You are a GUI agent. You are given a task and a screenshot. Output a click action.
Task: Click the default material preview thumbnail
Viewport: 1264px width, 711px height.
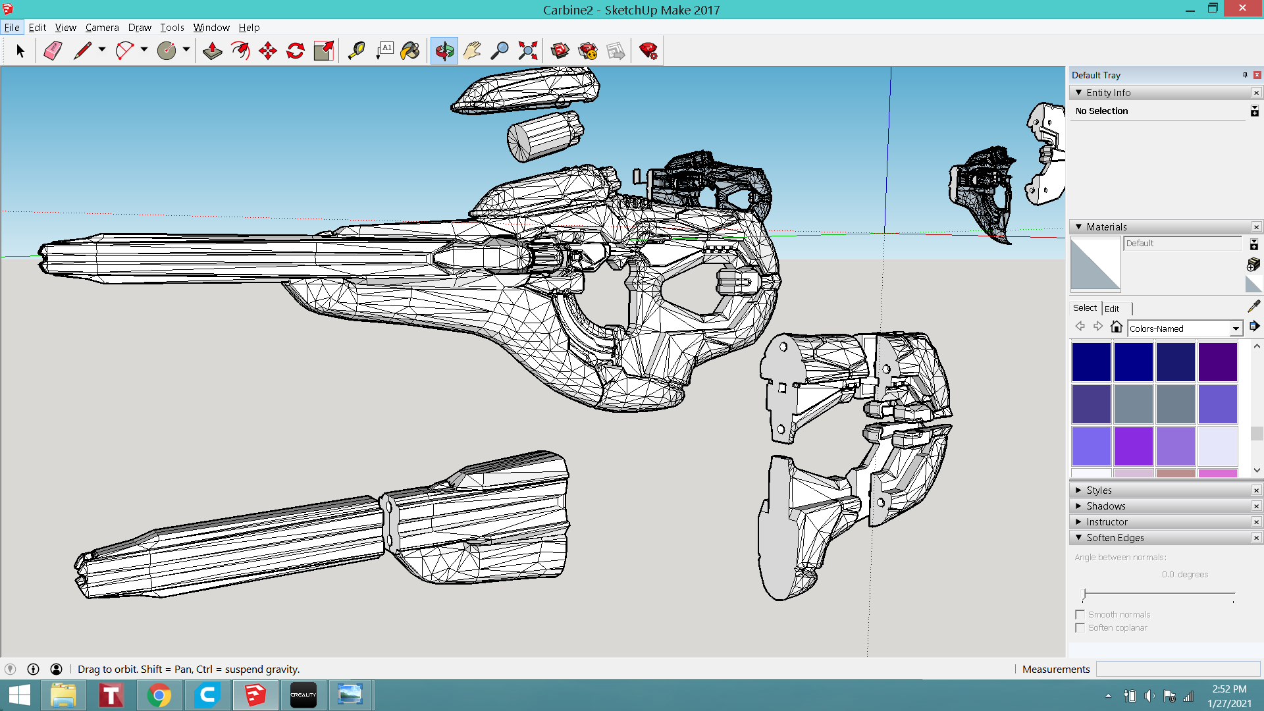1095,264
